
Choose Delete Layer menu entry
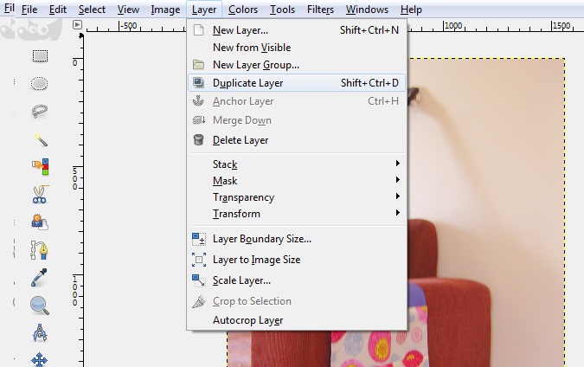click(297, 140)
